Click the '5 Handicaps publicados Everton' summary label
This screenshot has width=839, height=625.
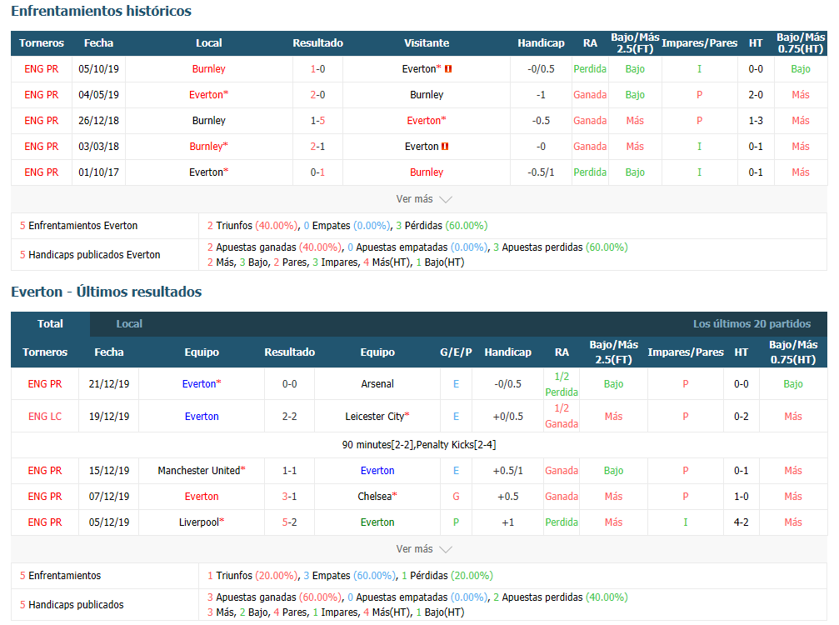click(x=90, y=255)
